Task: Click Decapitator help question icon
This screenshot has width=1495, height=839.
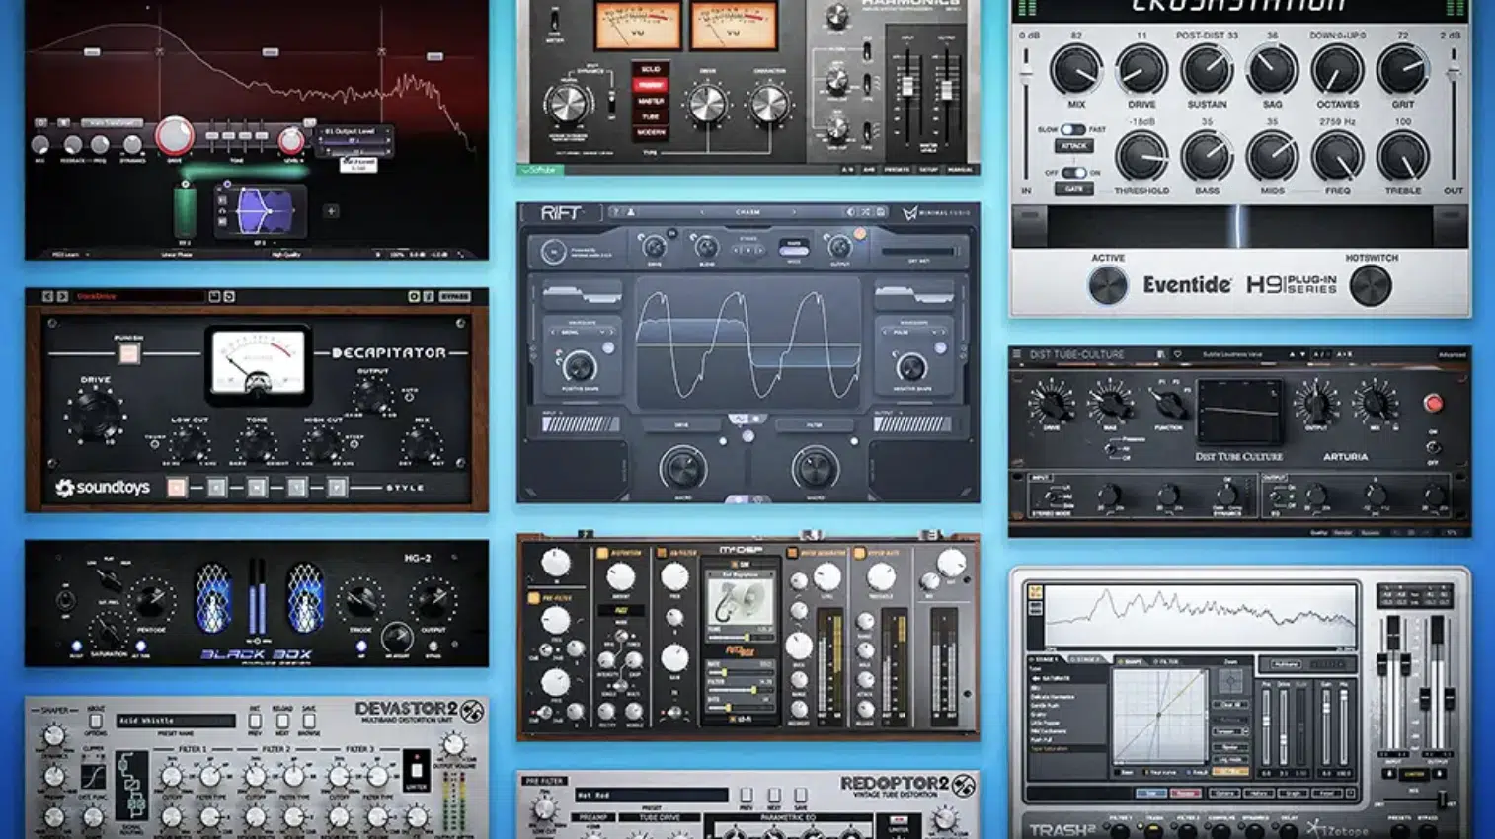Action: click(x=428, y=296)
